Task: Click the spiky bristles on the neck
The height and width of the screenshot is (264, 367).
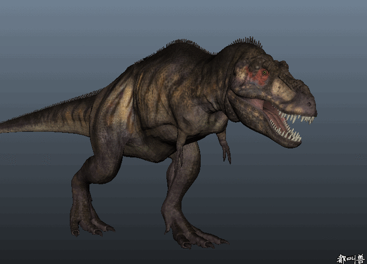Action: (x=246, y=42)
